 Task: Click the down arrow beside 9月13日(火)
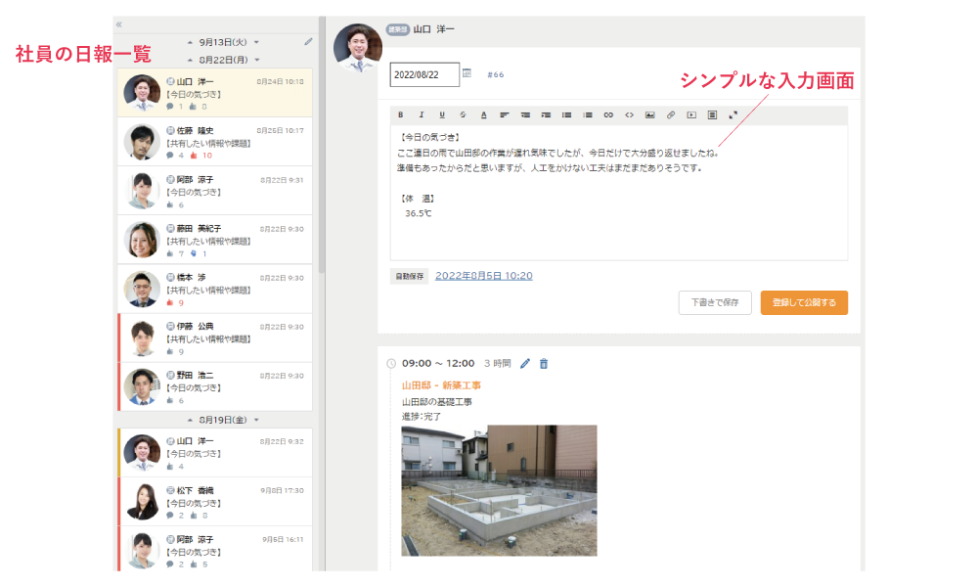tap(256, 42)
